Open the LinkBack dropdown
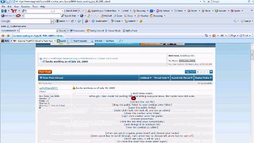 pyautogui.click(x=146, y=78)
